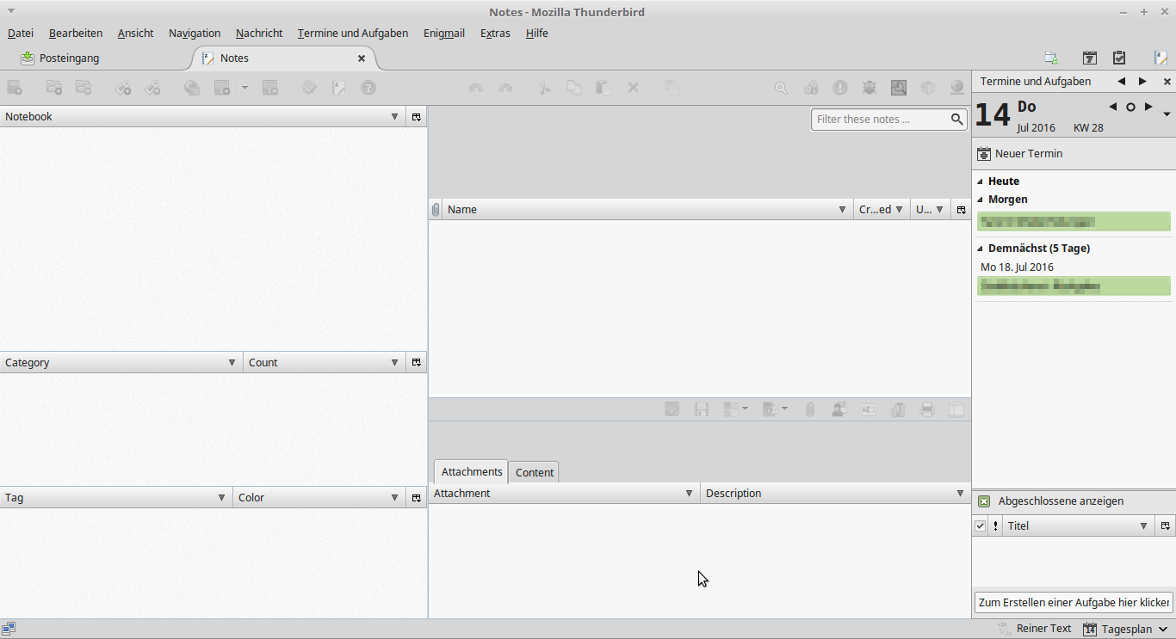
Task: Open the column picker for Notebook panel
Action: [417, 117]
